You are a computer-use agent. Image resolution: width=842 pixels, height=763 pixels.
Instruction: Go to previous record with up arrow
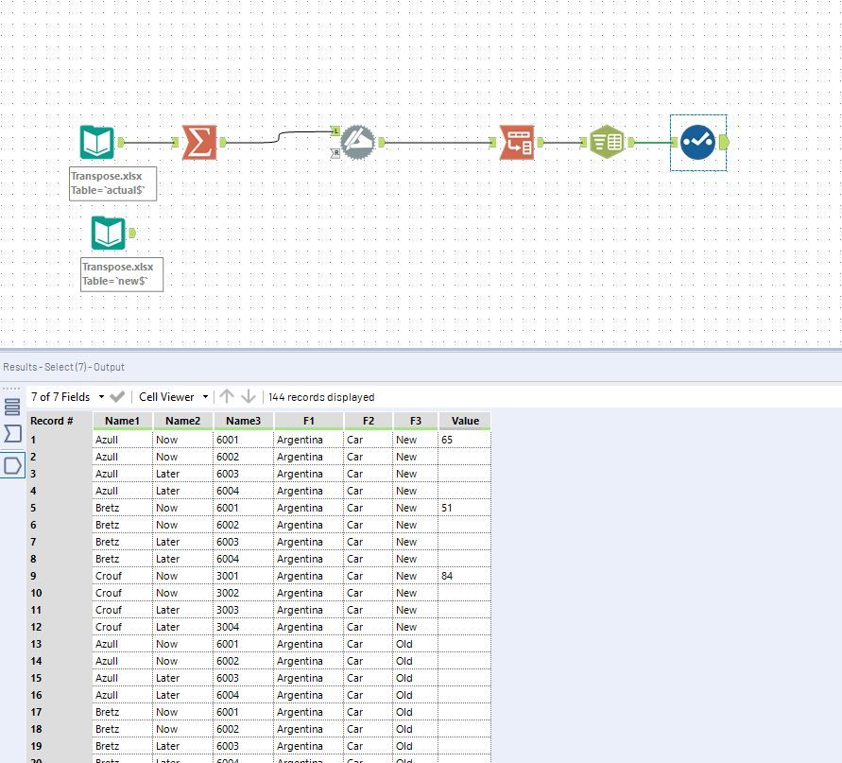(227, 396)
